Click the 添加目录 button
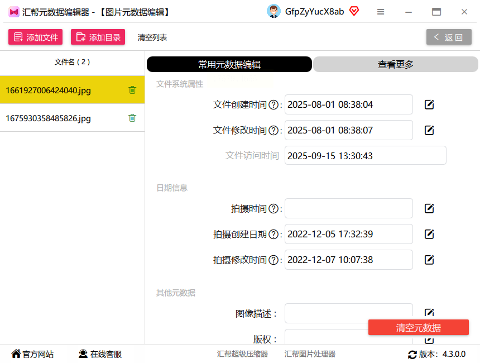Screen dimensions: 480x363 98,37
